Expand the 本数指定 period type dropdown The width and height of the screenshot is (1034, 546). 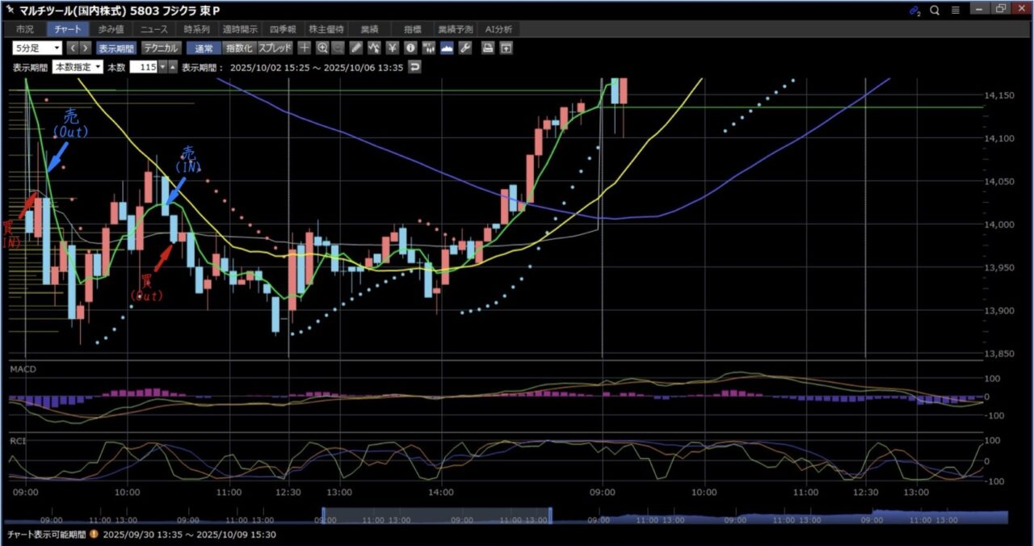pos(78,67)
